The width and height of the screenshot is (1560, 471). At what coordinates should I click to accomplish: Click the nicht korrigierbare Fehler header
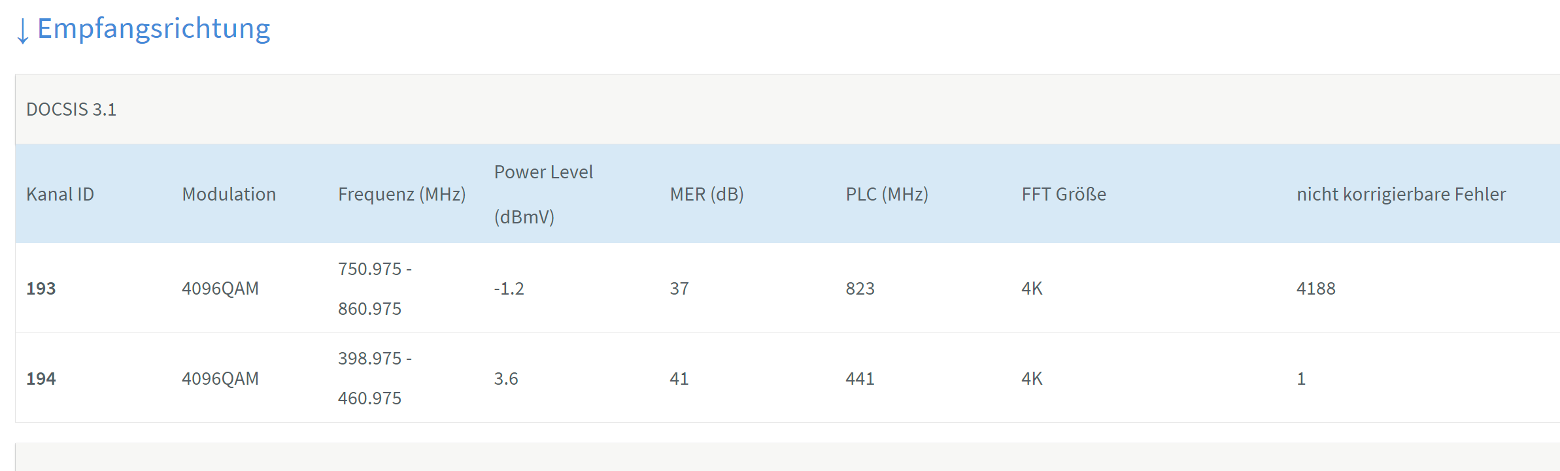pos(1401,194)
